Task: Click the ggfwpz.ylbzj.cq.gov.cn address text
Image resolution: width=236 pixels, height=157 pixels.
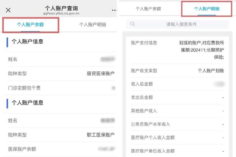Action: click(61, 13)
